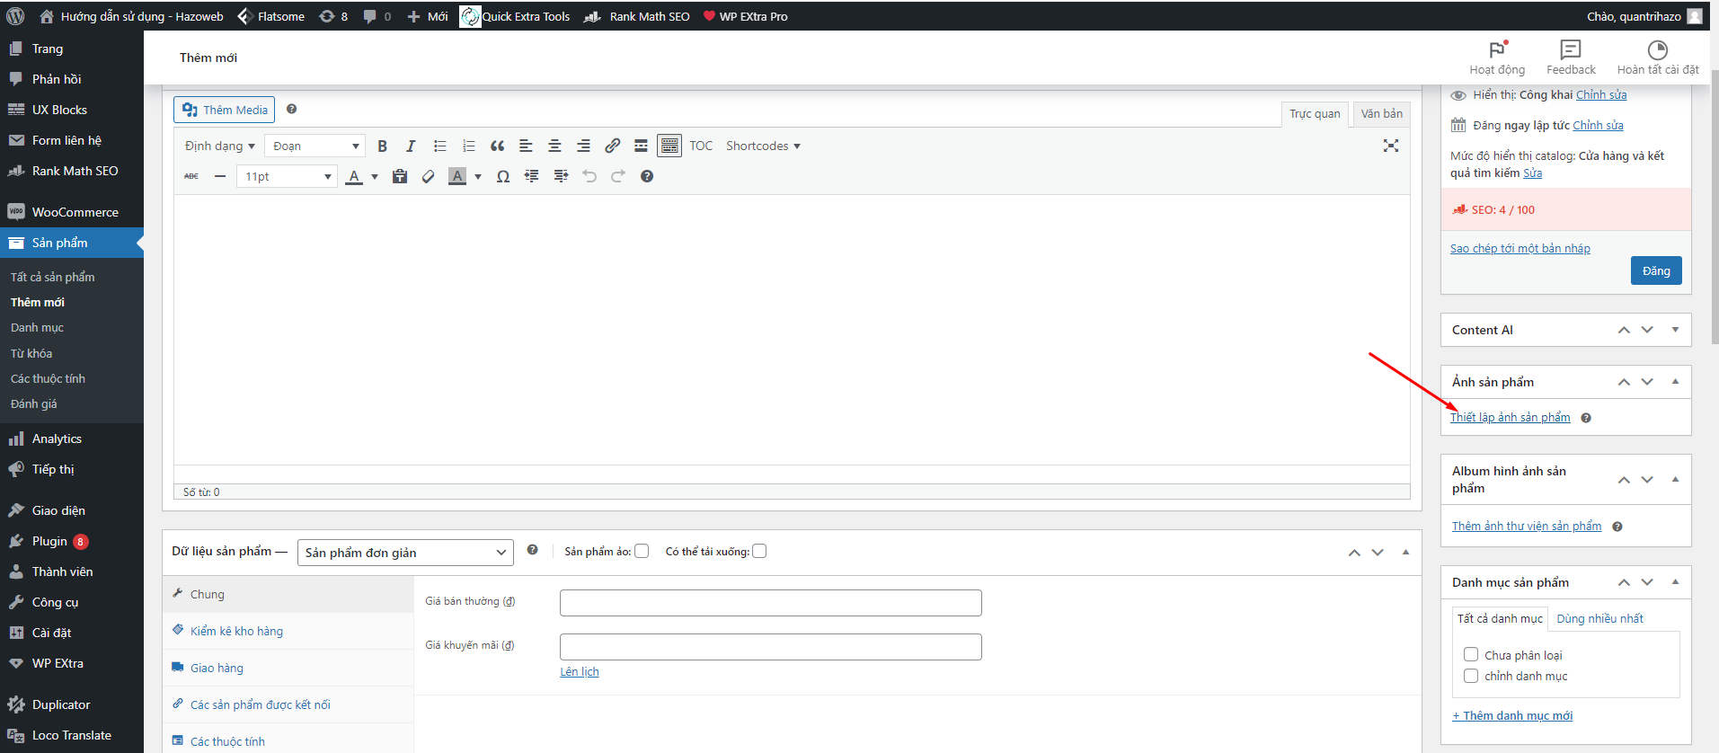Enable the Sản phẩm ảo checkbox
The height and width of the screenshot is (753, 1719).
click(x=642, y=552)
